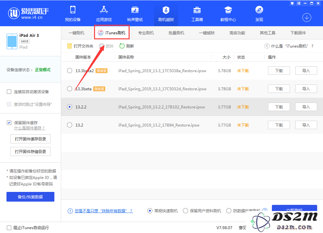Import firmware for 13.2 row

click(x=306, y=125)
